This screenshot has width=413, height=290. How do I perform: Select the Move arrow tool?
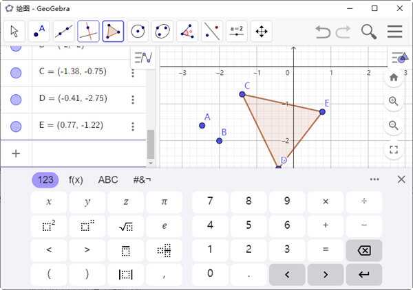[x=14, y=32]
